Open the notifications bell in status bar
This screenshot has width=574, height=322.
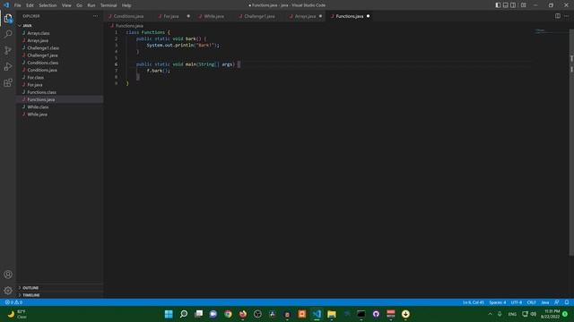567,302
